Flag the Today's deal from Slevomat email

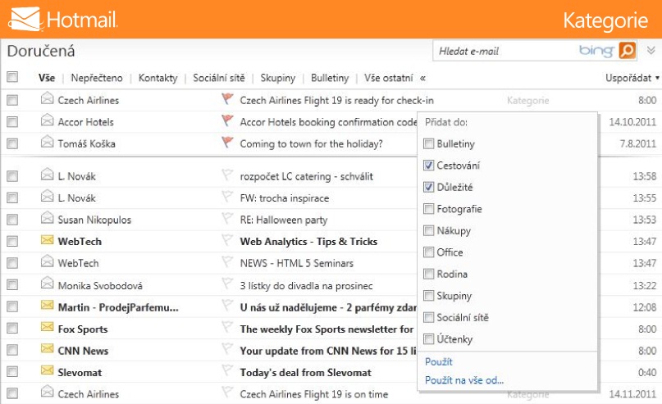point(227,370)
